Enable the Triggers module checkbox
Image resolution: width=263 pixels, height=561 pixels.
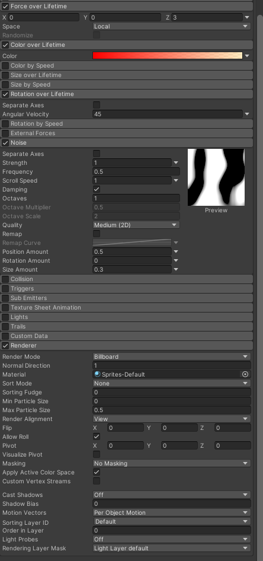tap(5, 288)
